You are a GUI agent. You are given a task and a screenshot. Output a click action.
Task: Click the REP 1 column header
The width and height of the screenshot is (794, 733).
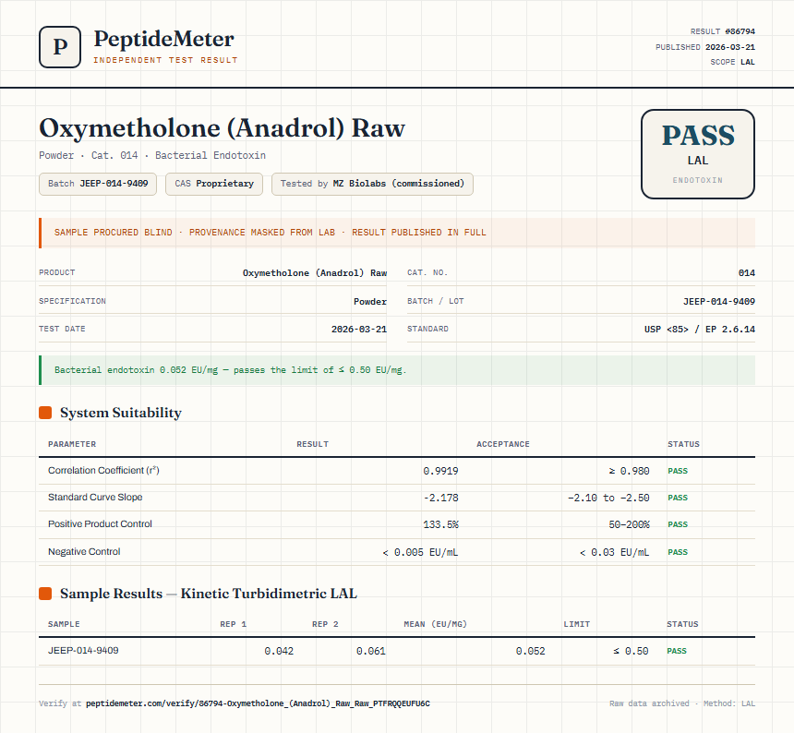coord(233,624)
